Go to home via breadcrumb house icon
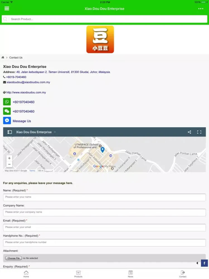The width and height of the screenshot is (209, 279). (3, 57)
